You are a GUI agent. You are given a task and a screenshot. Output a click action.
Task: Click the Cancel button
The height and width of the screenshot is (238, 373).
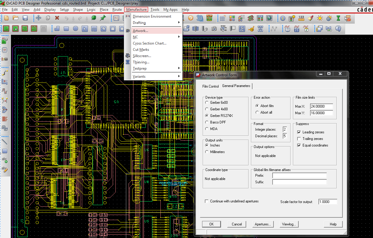click(x=237, y=224)
